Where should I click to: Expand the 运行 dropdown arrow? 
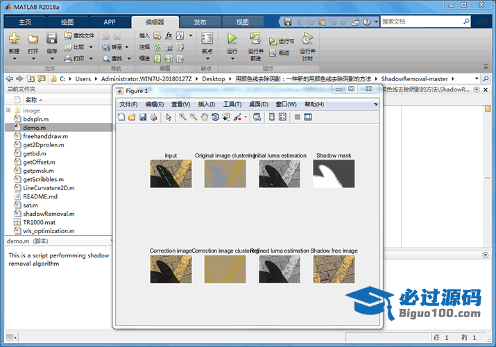(232, 58)
